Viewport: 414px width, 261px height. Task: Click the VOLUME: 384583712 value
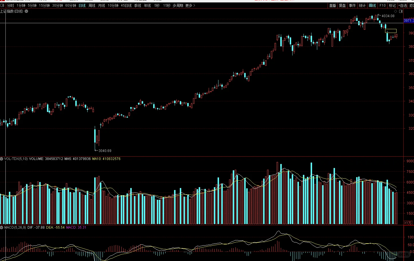pos(46,159)
